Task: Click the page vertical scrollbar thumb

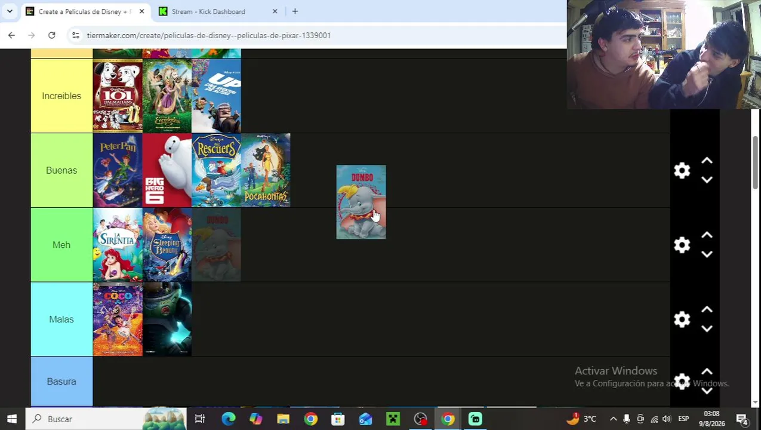Action: click(756, 162)
